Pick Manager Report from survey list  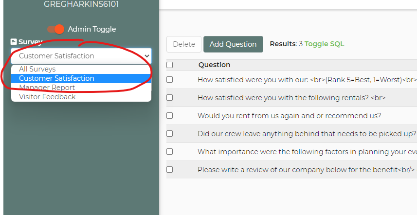point(47,88)
